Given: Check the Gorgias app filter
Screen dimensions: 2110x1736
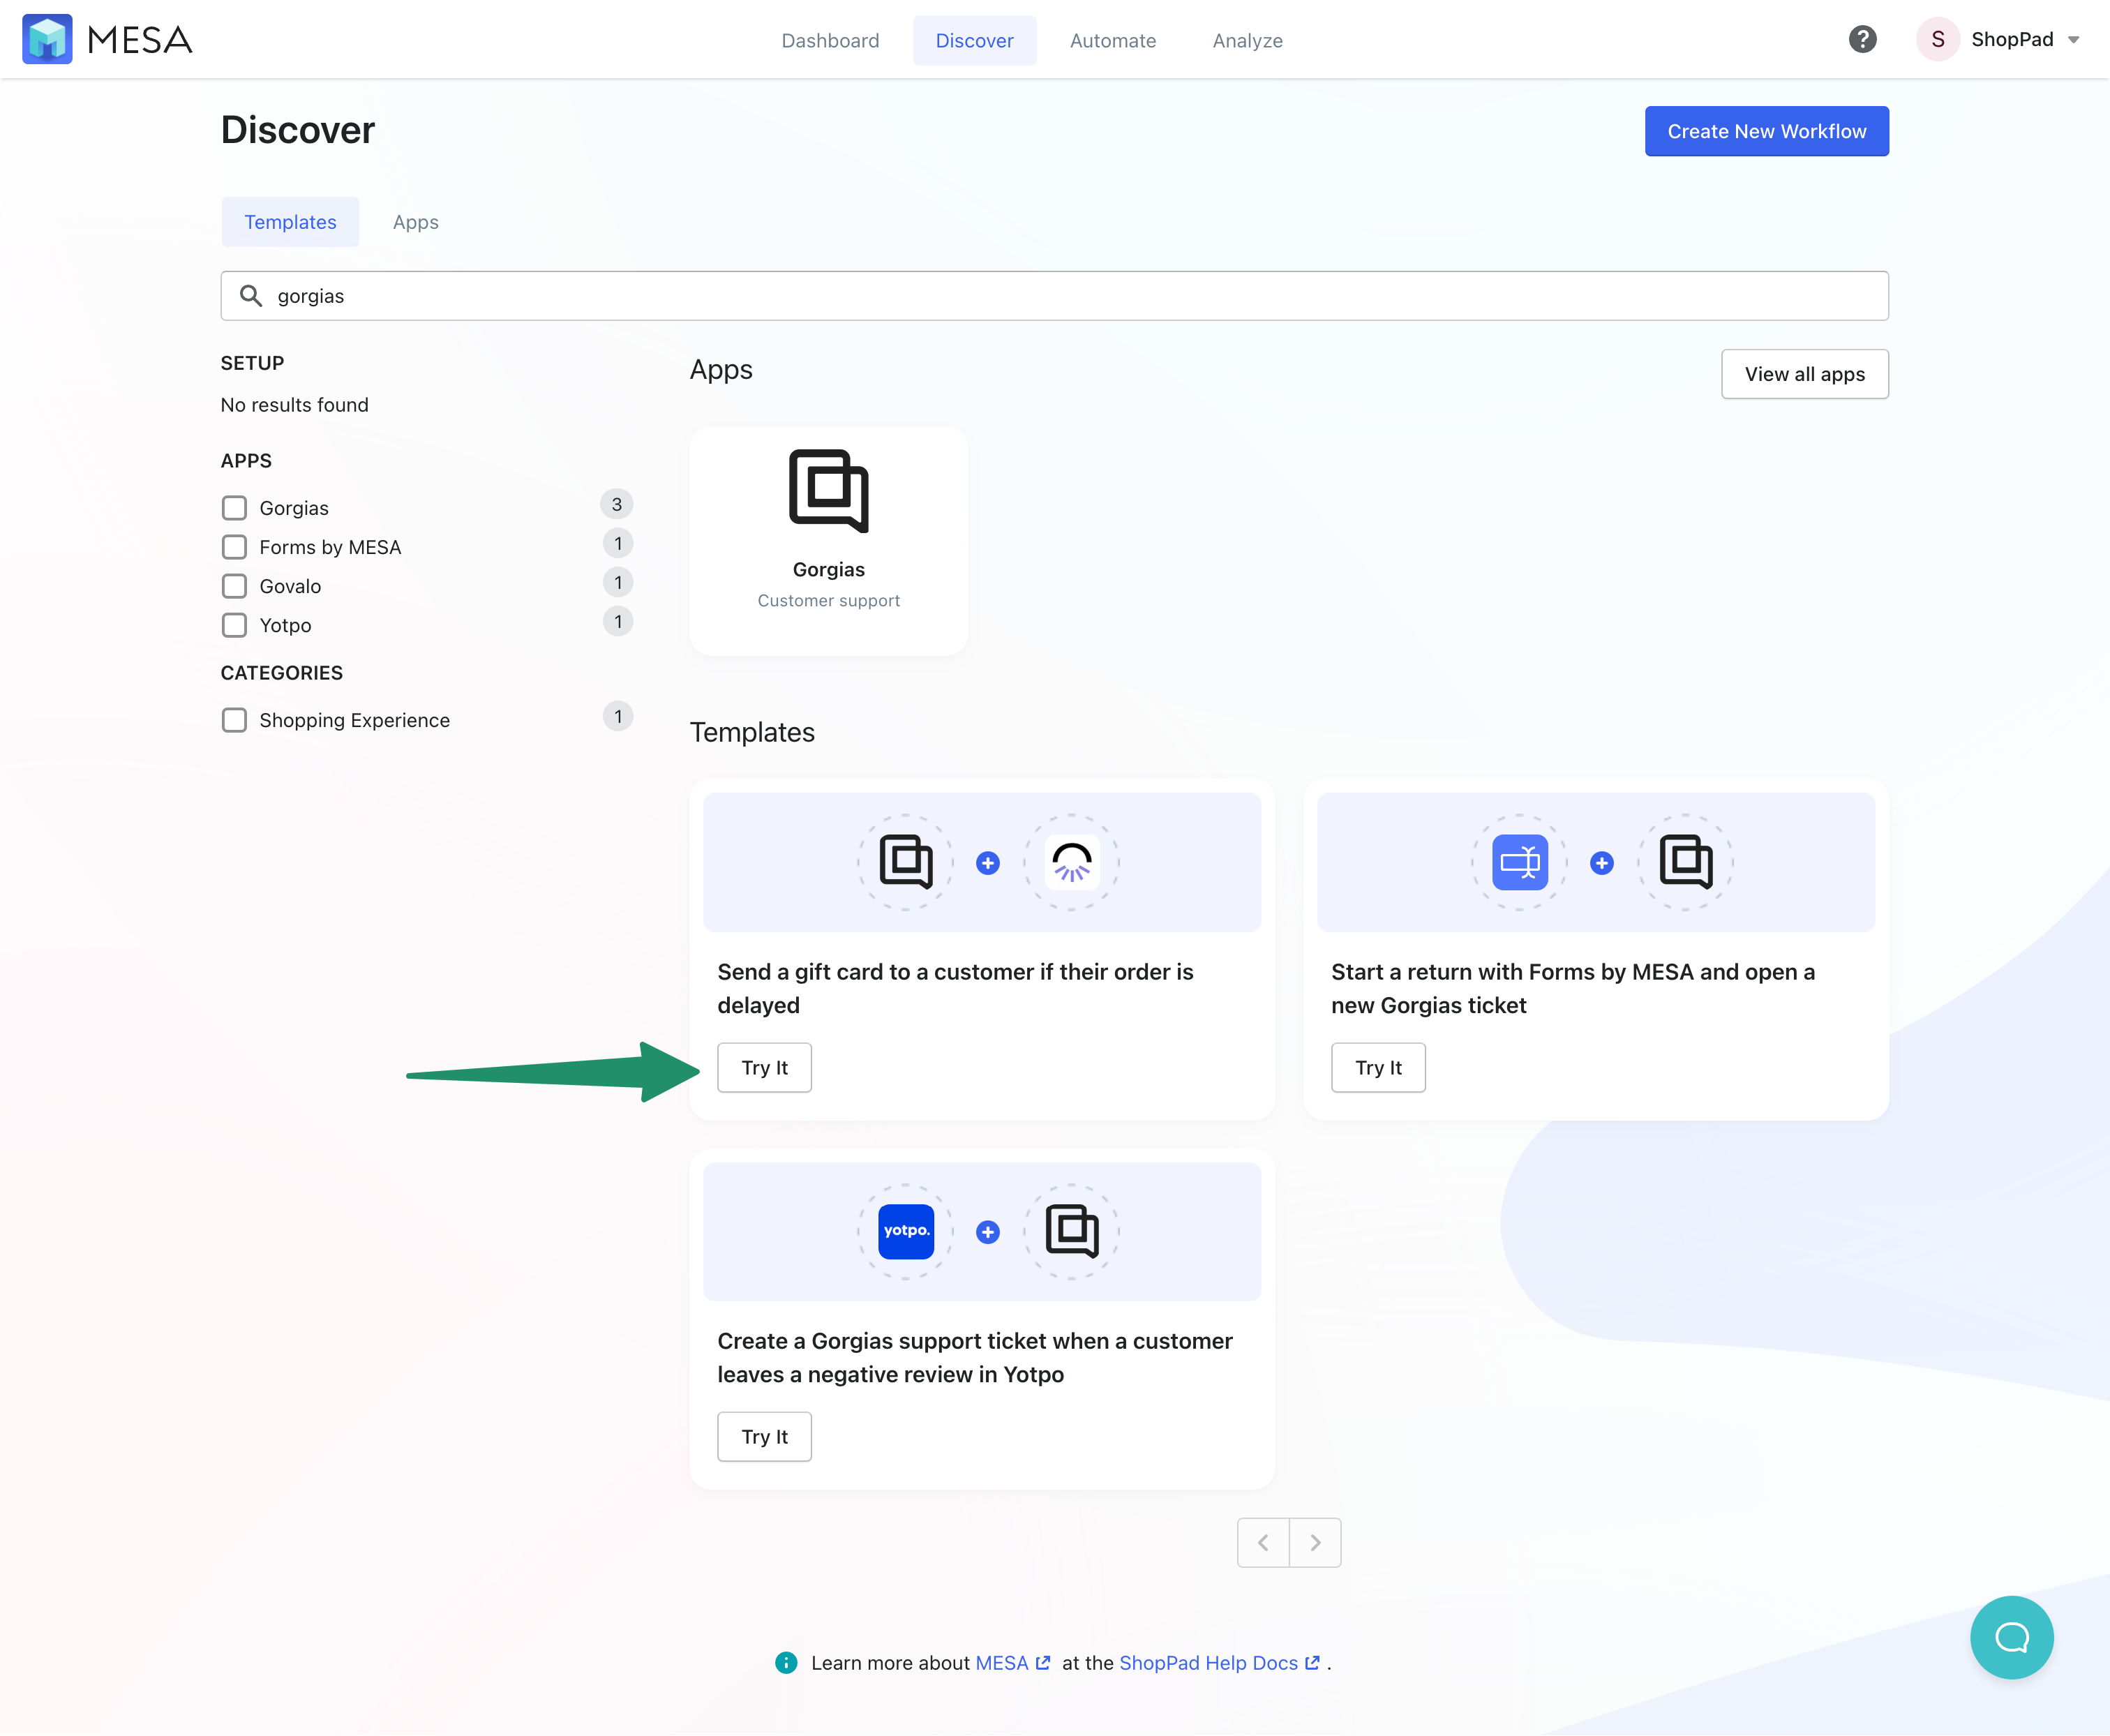Looking at the screenshot, I should [x=234, y=508].
